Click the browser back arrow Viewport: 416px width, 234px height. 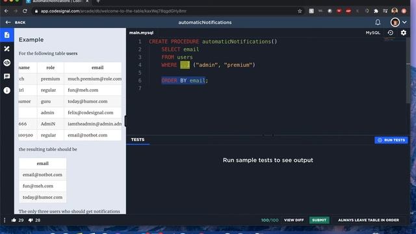6,11
